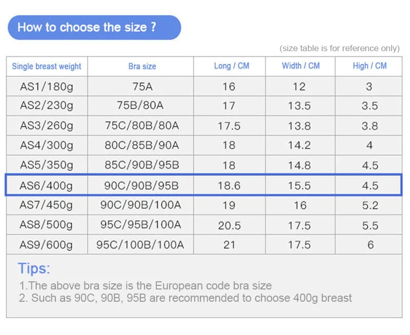Viewport: 410px width, 335px height.
Task: Click the 'High / CM' column header
Action: 368,66
